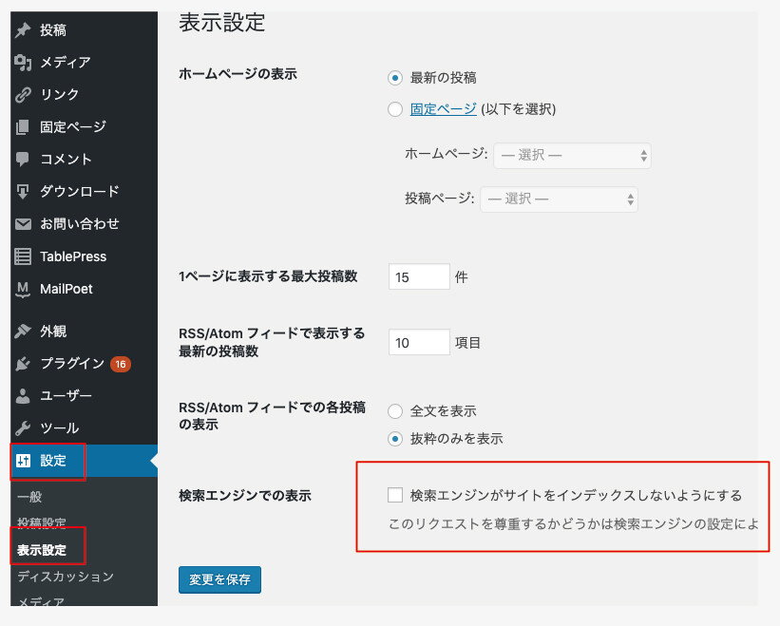Open the ホームページ selection dropdown
This screenshot has height=626, width=780.
coord(572,155)
